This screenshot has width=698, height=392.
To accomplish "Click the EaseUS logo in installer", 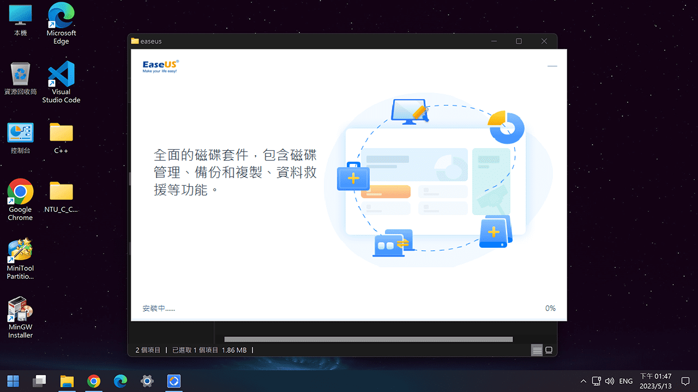I will point(160,66).
